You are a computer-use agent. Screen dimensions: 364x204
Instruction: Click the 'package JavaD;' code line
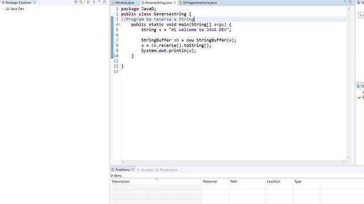(139, 9)
